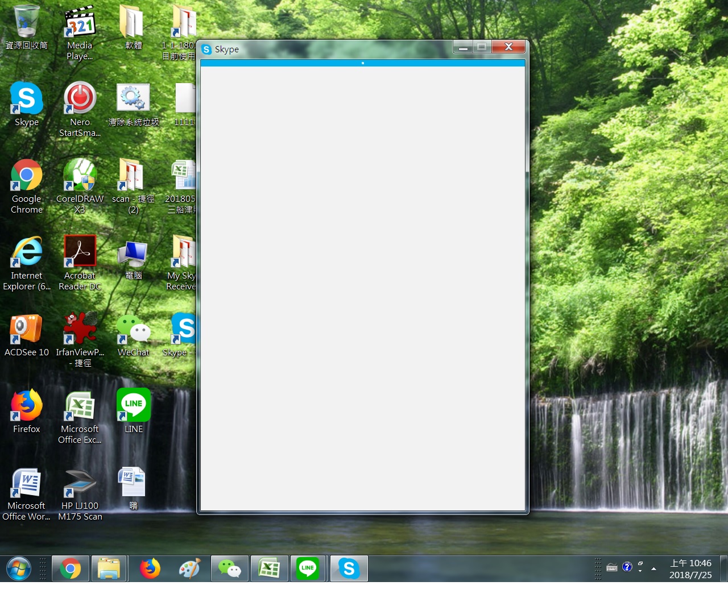Select the Nero StartSmart desktop icon

point(80,110)
